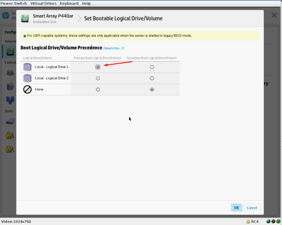
Task: Set Logical Drive 1 as primary boot
Action: pyautogui.click(x=98, y=67)
